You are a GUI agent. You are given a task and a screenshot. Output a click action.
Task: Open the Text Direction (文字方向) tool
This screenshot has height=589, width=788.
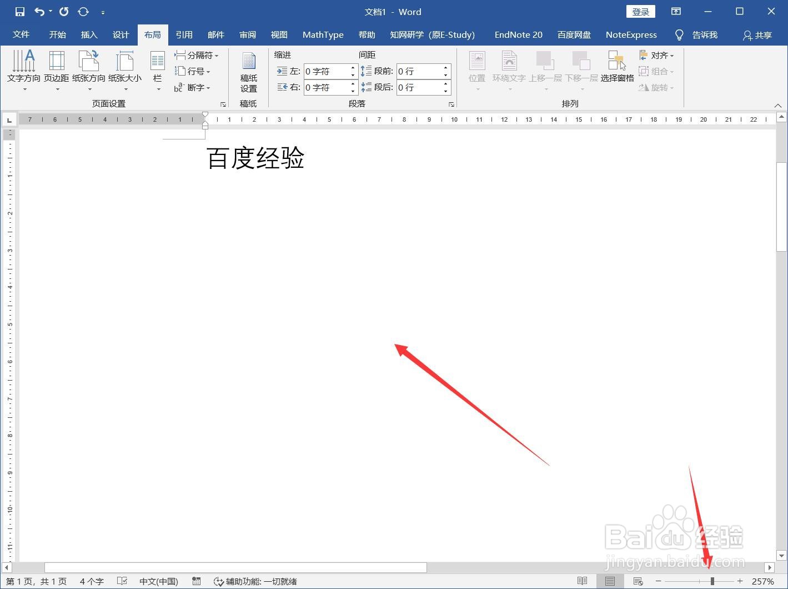click(24, 71)
